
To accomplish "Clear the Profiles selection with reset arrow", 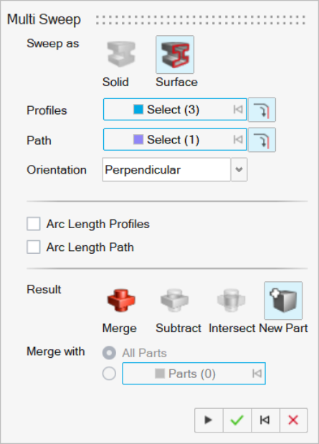I will pos(238,109).
